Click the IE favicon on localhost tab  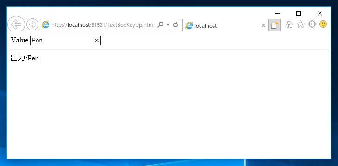(189, 25)
